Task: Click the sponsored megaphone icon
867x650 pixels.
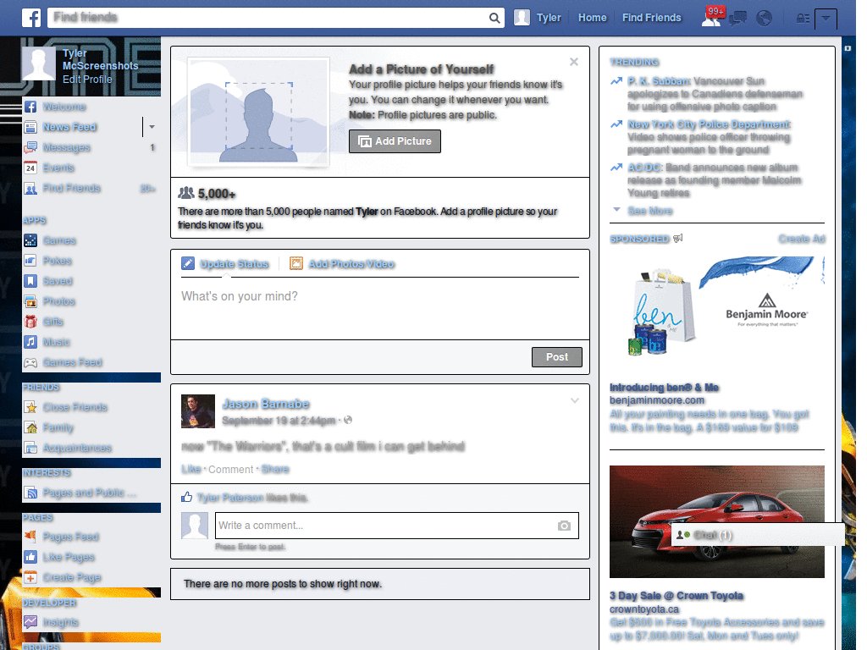Action: point(678,238)
